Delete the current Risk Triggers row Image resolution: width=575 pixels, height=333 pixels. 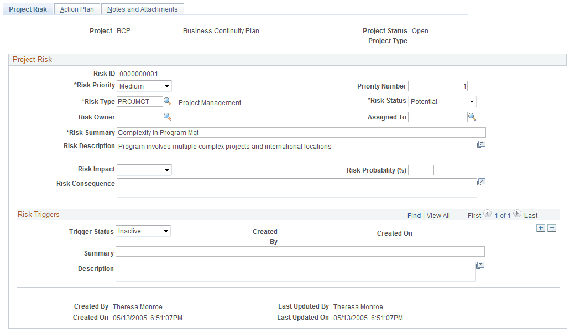pos(551,227)
